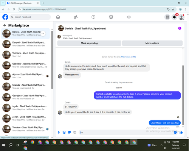Image resolution: width=189 pixels, height=151 pixels.
Task: Click the address bar URL
Action: pyautogui.click(x=44, y=9)
